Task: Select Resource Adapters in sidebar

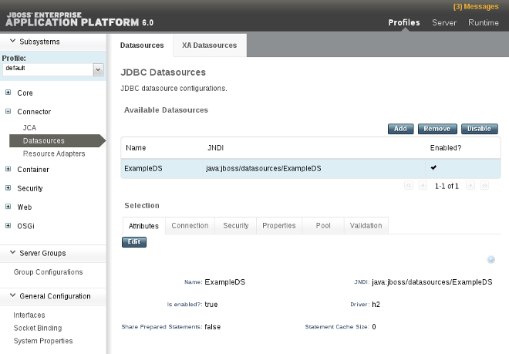Action: click(54, 153)
